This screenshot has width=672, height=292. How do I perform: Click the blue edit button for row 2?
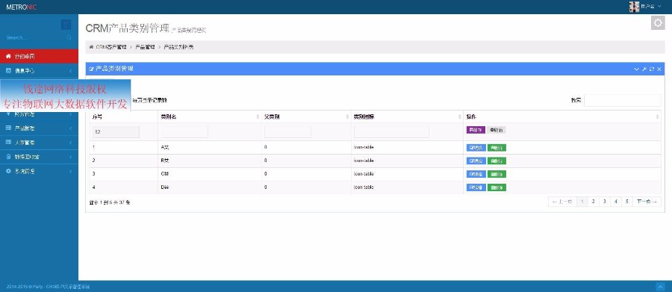click(x=476, y=161)
